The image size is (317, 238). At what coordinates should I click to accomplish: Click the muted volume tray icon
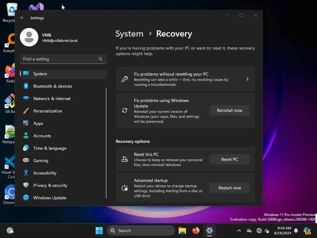(x=267, y=231)
